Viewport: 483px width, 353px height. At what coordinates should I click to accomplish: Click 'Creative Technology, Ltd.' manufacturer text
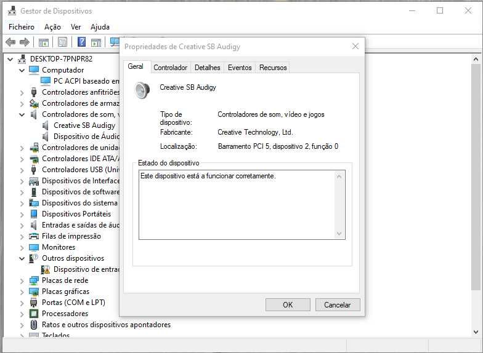(x=255, y=132)
